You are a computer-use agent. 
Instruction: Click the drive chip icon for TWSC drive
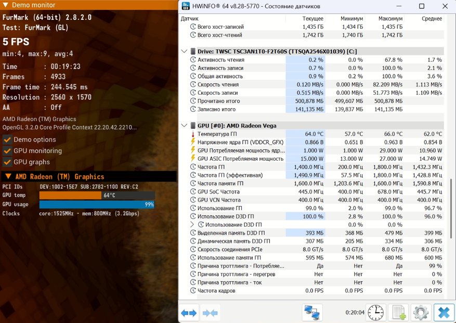point(192,51)
